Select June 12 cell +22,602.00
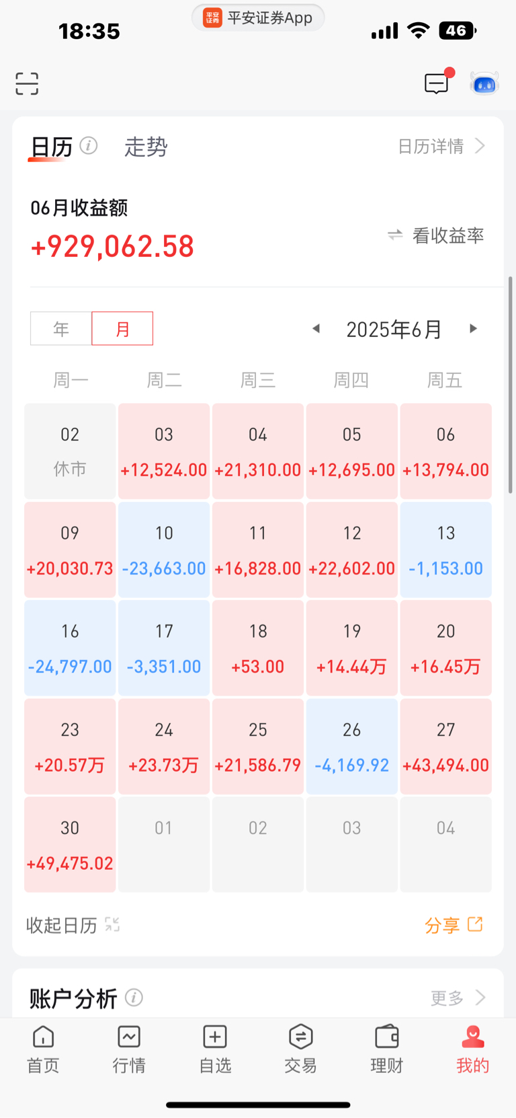 (x=352, y=550)
